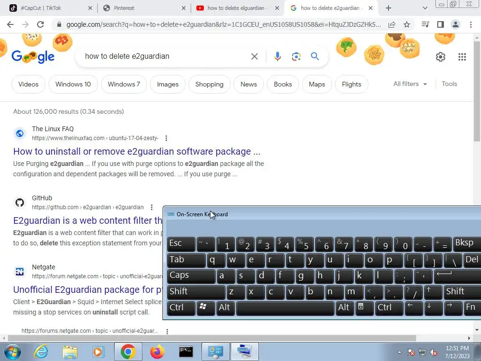The width and height of the screenshot is (481, 361).
Task: Filter results by Videos
Action: click(28, 85)
